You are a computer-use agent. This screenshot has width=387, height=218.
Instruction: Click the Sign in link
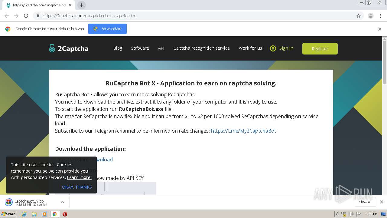click(286, 48)
